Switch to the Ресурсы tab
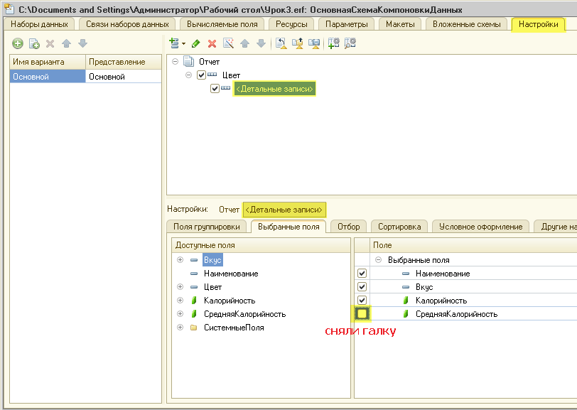The height and width of the screenshot is (410, 577). coord(291,24)
